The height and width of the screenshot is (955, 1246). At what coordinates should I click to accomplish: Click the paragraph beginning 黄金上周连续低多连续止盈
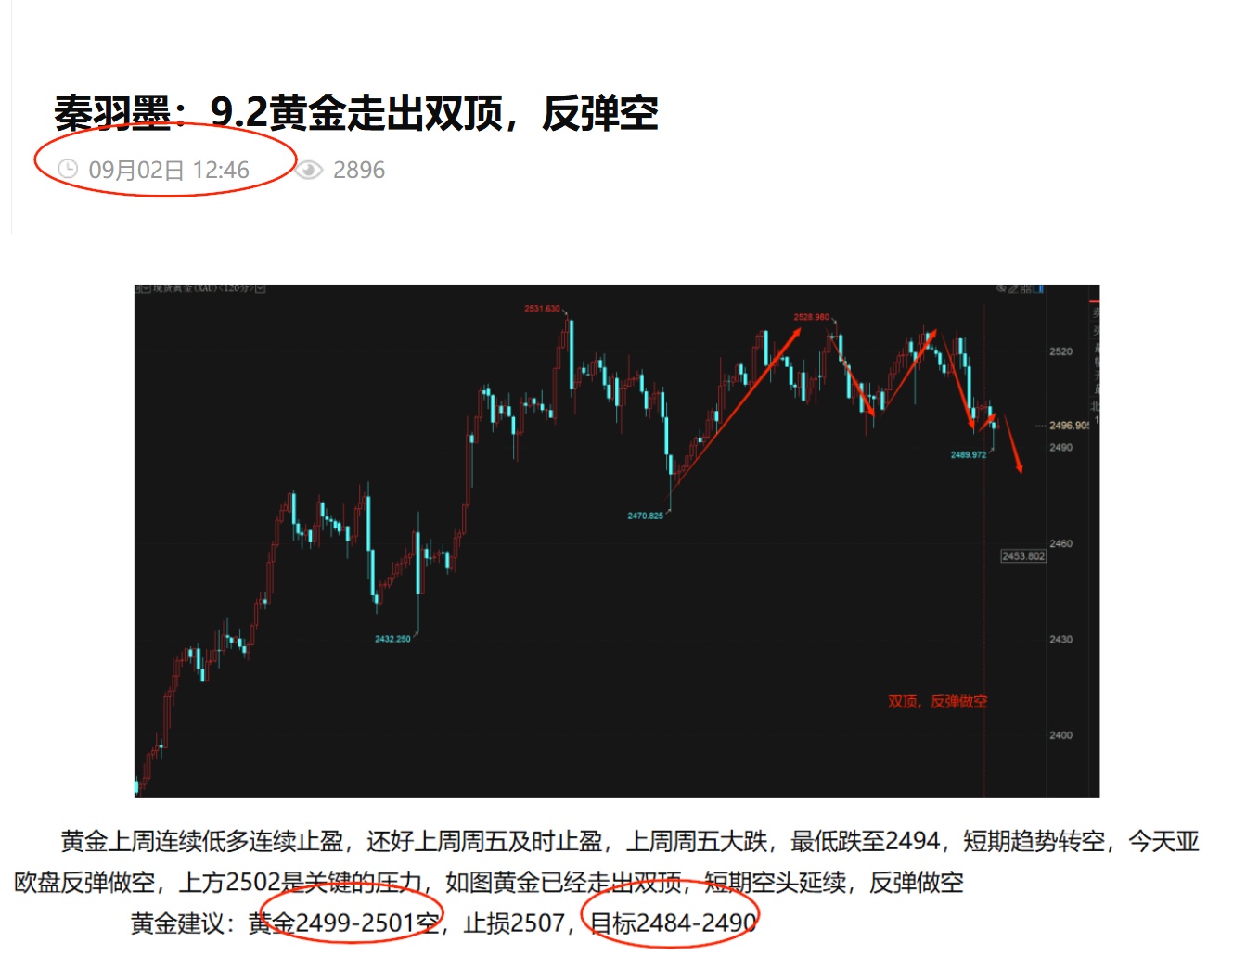[x=607, y=862]
